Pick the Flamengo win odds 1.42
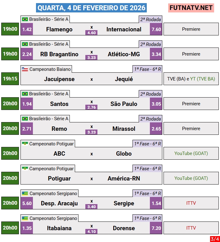220x242 pixels. pos(27,30)
